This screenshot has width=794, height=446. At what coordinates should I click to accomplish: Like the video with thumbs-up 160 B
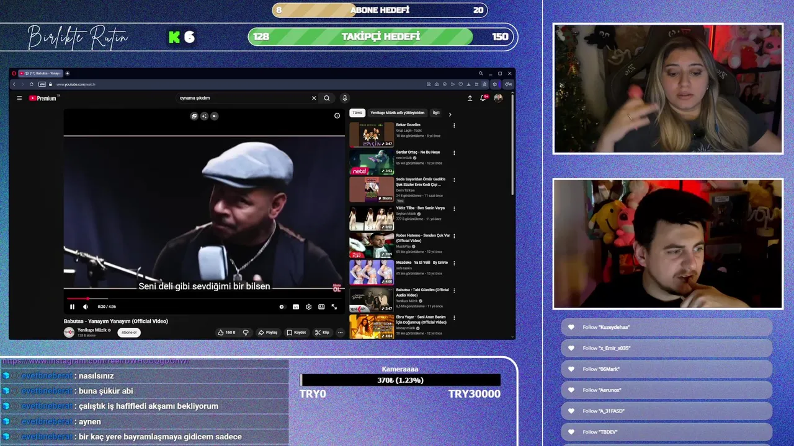click(226, 333)
